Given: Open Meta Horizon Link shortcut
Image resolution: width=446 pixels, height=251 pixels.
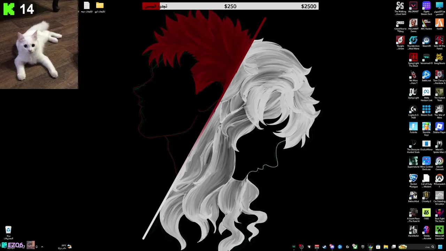Looking at the screenshot, I should 426,95.
